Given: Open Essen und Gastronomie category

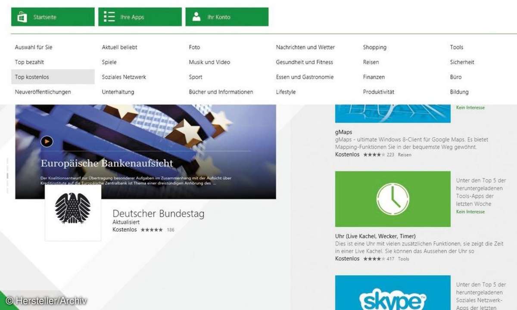Looking at the screenshot, I should tap(305, 77).
